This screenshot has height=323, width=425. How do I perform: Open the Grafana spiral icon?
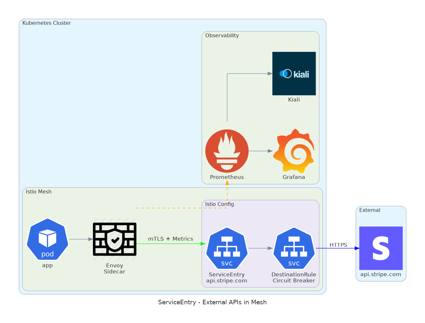294,151
